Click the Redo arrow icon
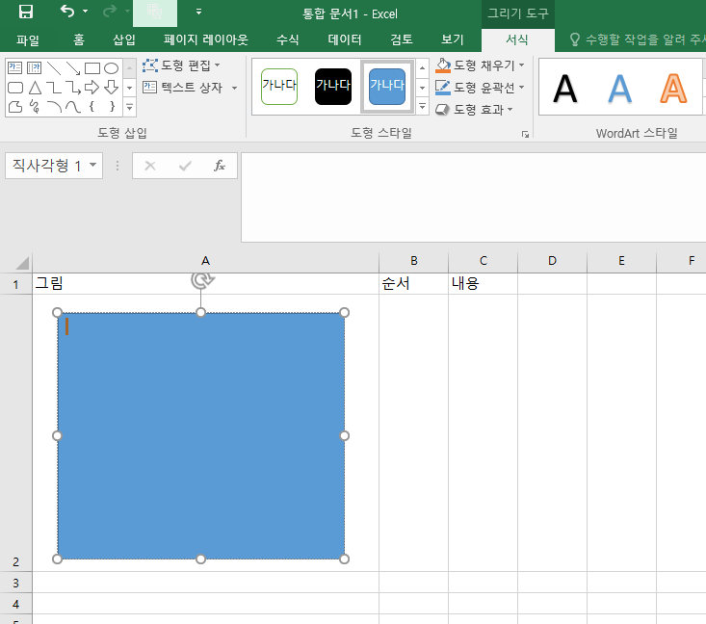The height and width of the screenshot is (624, 706). (110, 12)
